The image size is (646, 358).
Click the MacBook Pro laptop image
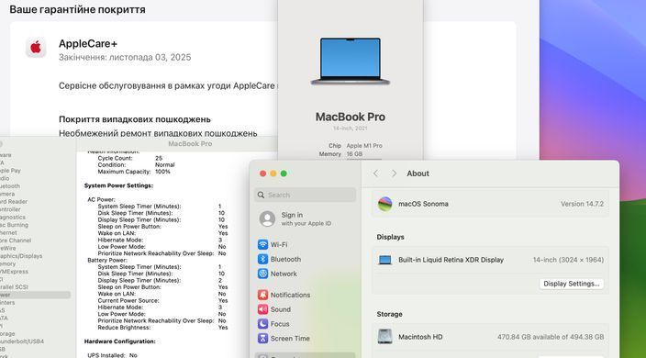click(x=351, y=61)
